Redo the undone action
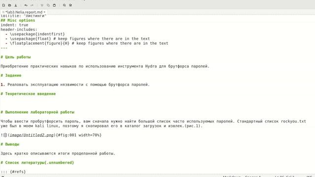Viewport: 315px width, 177px height. 31,5
